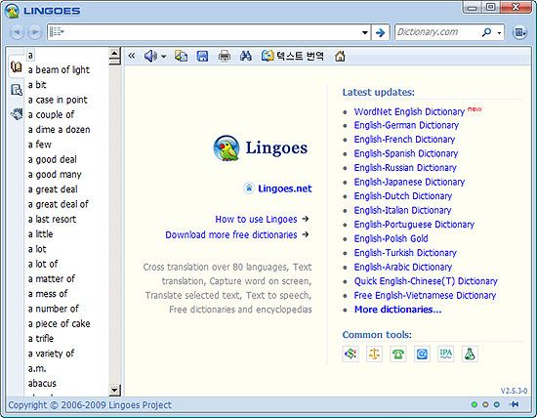The image size is (537, 418).
Task: Click the binoculars find icon
Action: (x=245, y=56)
